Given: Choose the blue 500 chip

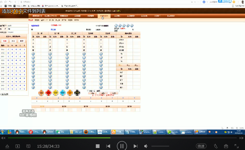Looking at the screenshot, I should [x=63, y=93].
